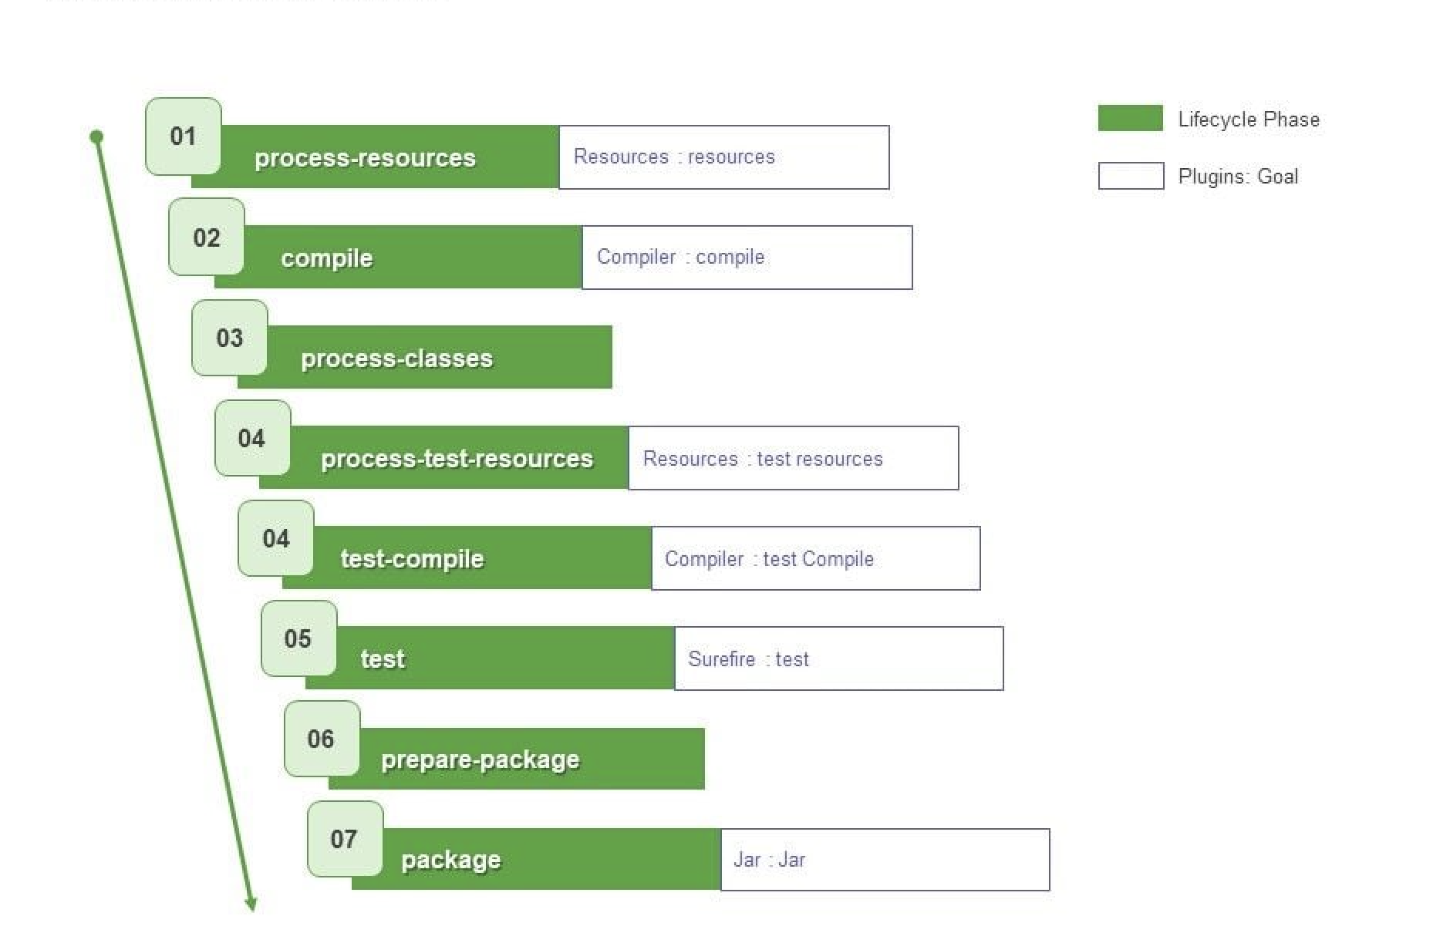Click the Compiler : compile goal box
The image size is (1450, 933).
click(x=747, y=258)
